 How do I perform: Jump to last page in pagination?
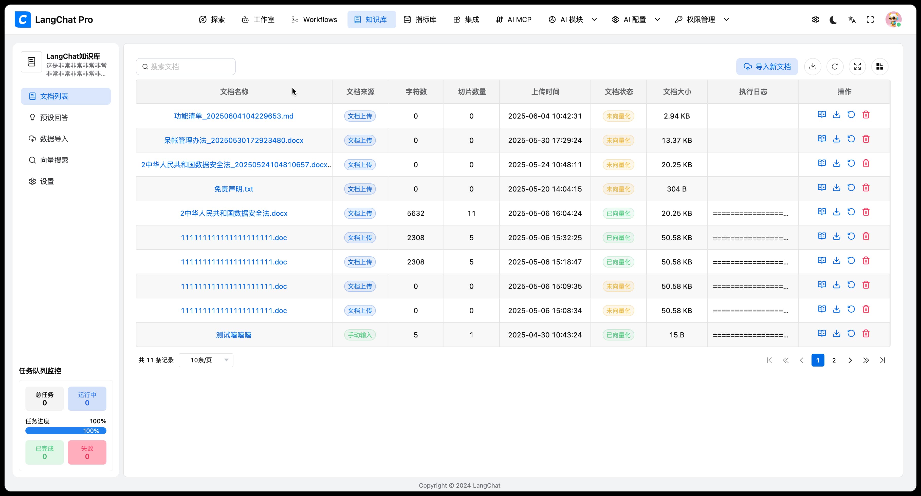click(882, 360)
